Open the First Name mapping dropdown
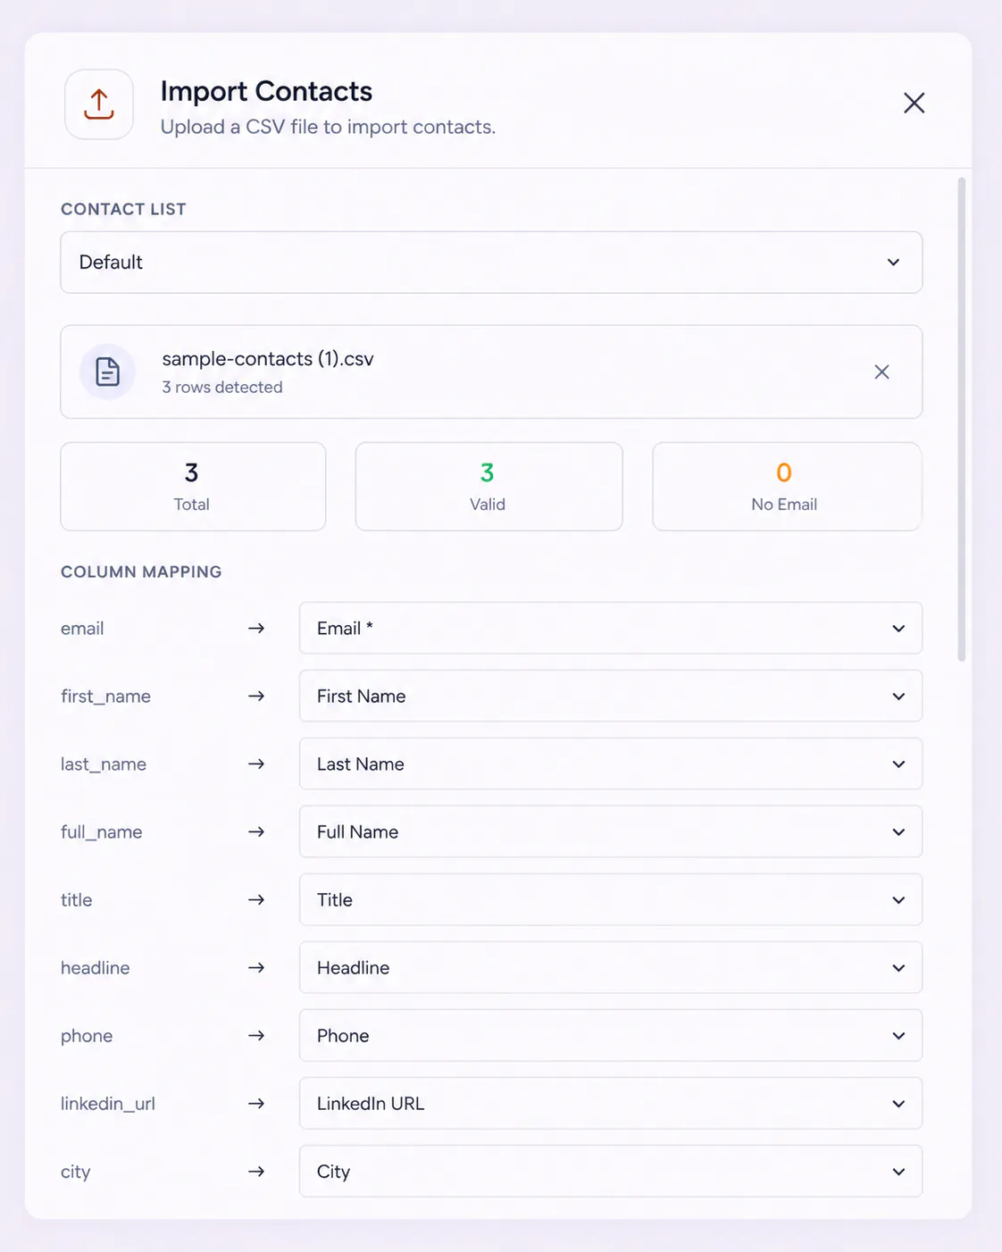Viewport: 1002px width, 1252px height. click(x=611, y=697)
